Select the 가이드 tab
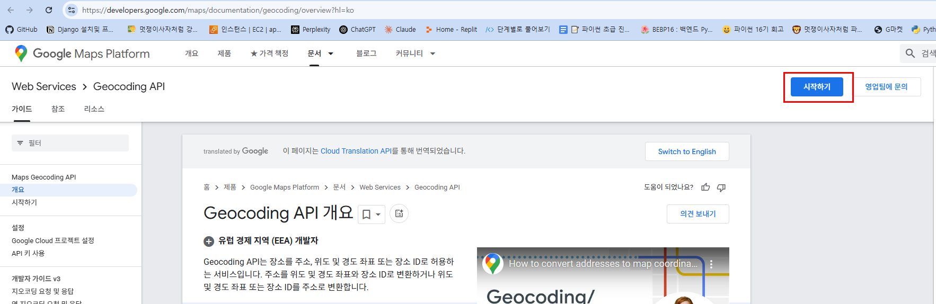The width and height of the screenshot is (936, 304). pos(22,109)
